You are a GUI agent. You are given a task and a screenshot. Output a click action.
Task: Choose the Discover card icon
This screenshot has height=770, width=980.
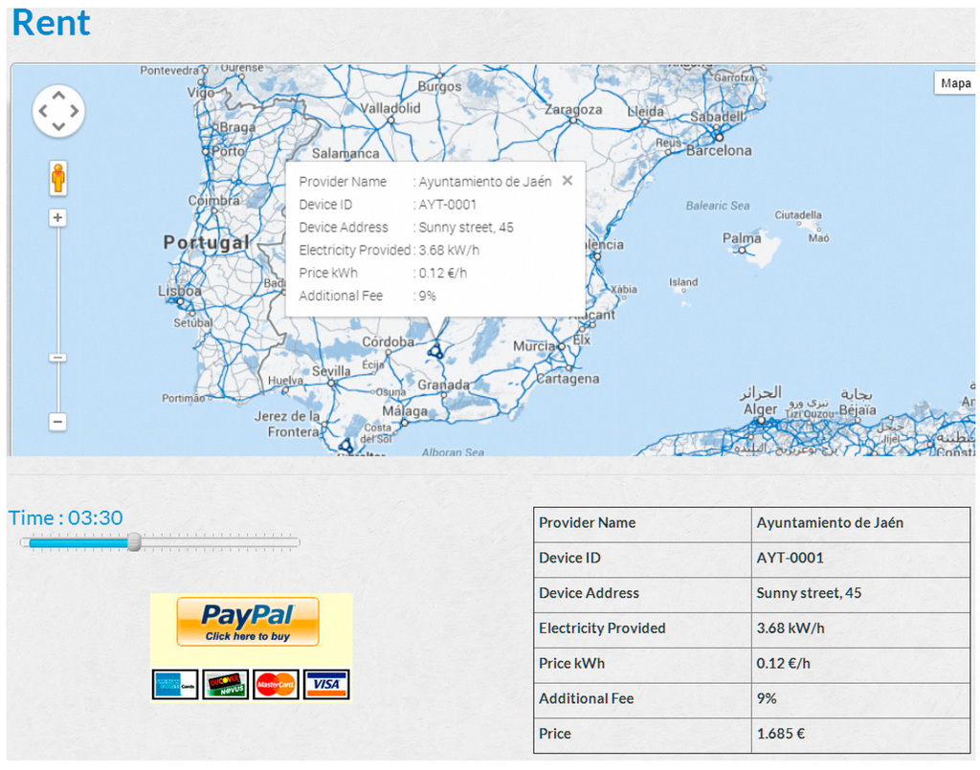(x=226, y=684)
